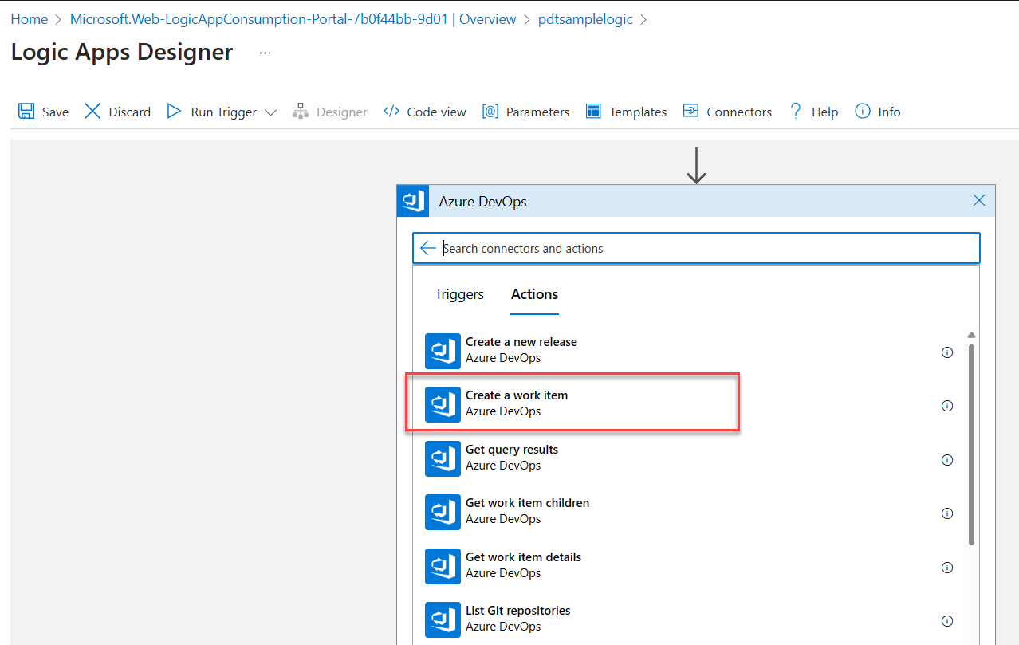Discard changes with the X icon
Viewport: 1019px width, 645px height.
click(93, 112)
